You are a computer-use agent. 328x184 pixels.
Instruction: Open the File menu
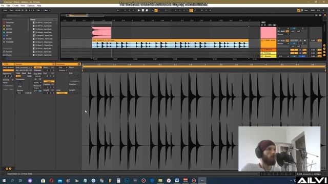3,6
